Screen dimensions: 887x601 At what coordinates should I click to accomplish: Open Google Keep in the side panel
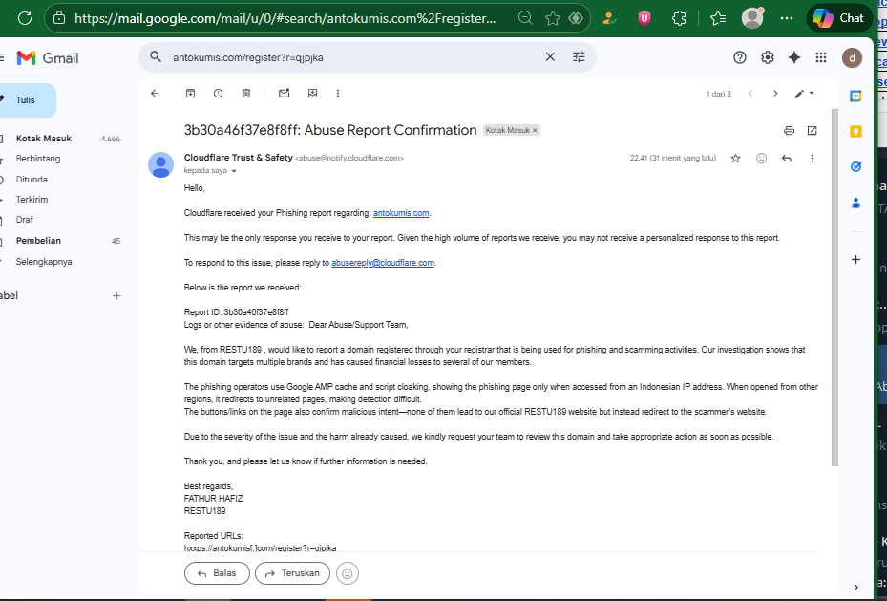click(855, 131)
